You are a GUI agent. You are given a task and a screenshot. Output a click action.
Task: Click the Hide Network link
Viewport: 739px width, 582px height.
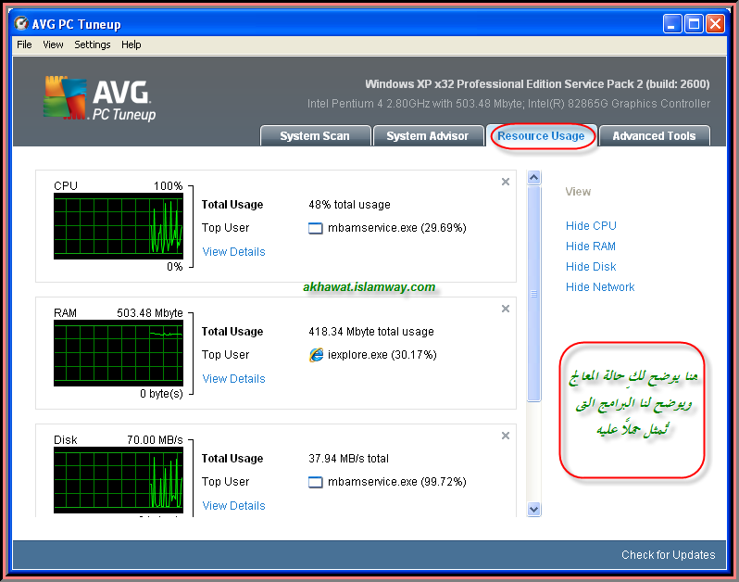(600, 286)
